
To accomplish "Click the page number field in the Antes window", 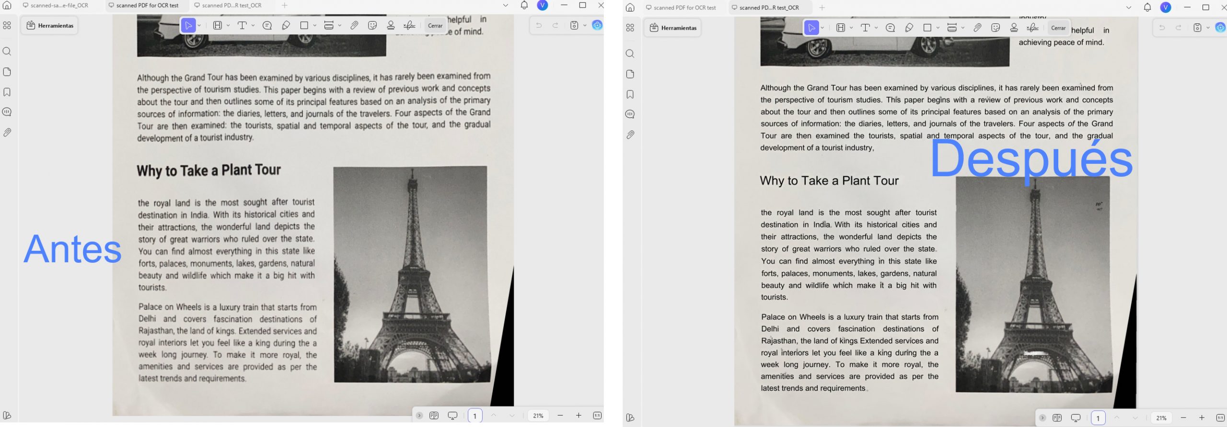I will pyautogui.click(x=475, y=416).
